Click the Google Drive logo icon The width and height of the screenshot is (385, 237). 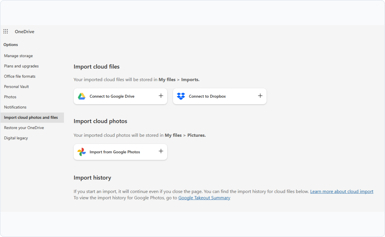click(x=82, y=96)
